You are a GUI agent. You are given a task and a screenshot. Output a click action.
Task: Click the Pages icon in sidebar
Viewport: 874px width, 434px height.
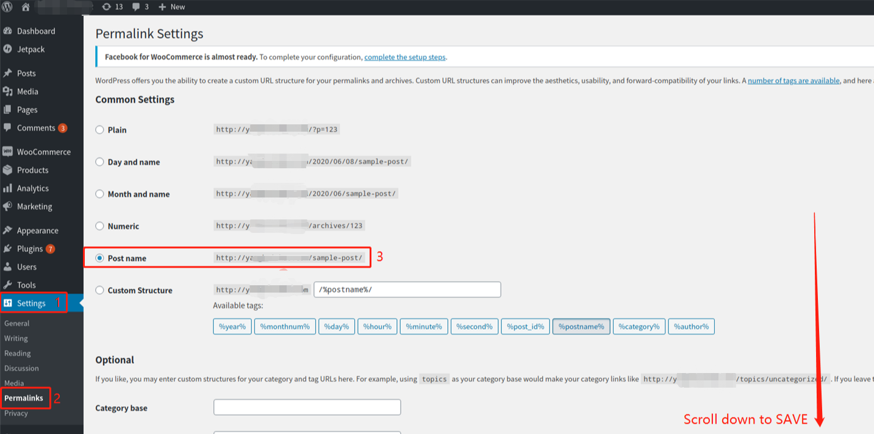click(7, 110)
